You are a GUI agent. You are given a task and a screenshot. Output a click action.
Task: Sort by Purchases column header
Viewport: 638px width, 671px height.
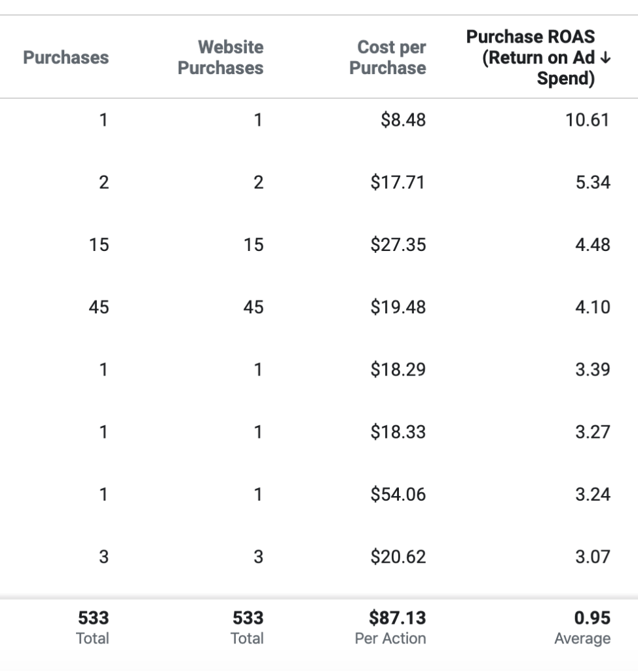point(66,58)
